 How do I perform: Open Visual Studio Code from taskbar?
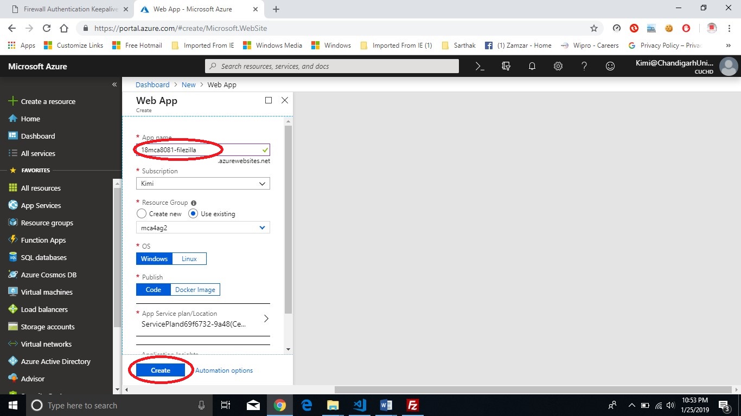pos(360,405)
